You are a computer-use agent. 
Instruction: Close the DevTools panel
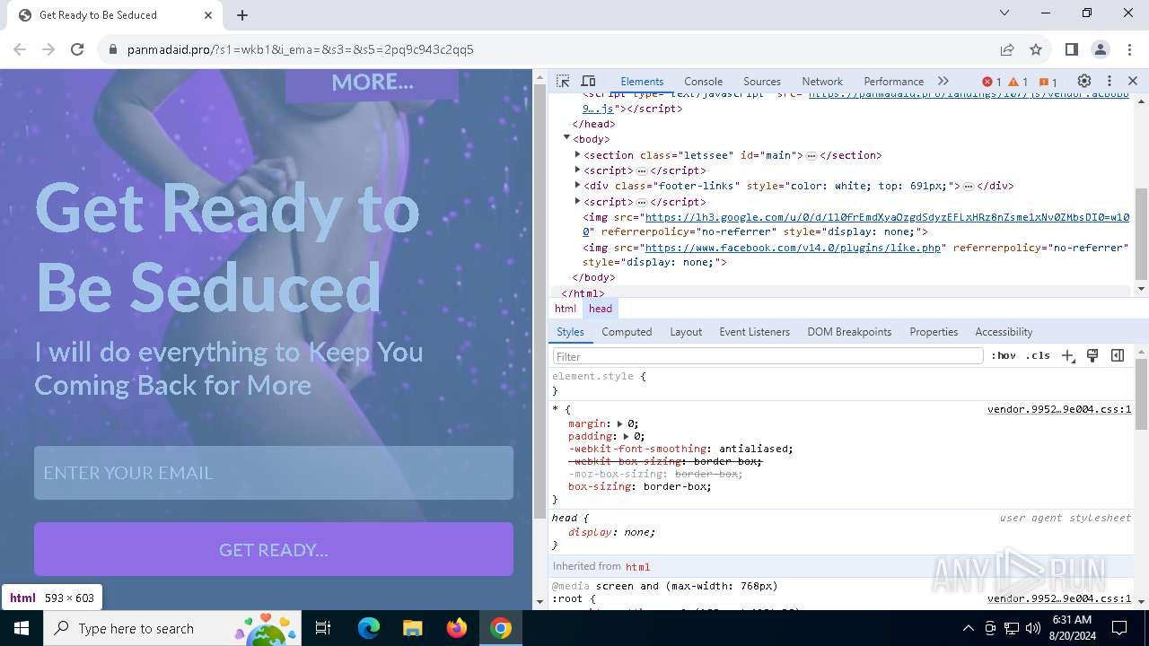coord(1133,81)
